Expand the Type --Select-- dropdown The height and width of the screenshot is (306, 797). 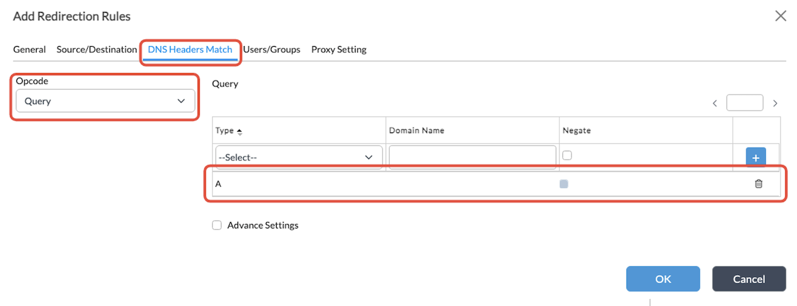coord(299,157)
